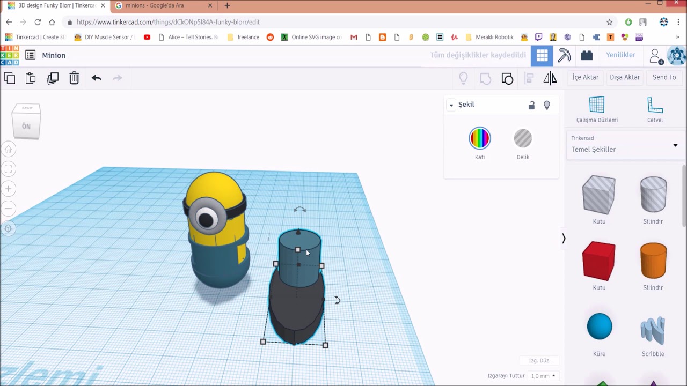
Task: Click the Group shapes icon
Action: point(485,78)
